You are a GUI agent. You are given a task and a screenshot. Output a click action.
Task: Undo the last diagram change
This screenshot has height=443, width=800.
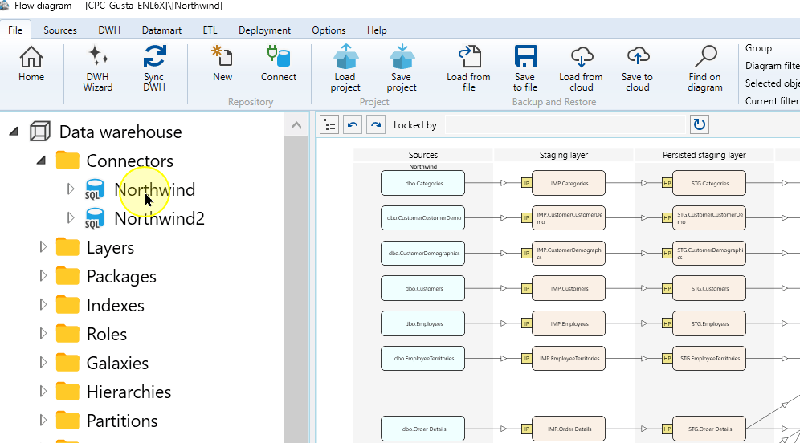[x=353, y=124]
